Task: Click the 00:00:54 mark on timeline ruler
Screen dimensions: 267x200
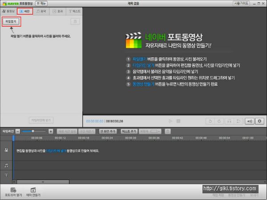Action: point(224,138)
